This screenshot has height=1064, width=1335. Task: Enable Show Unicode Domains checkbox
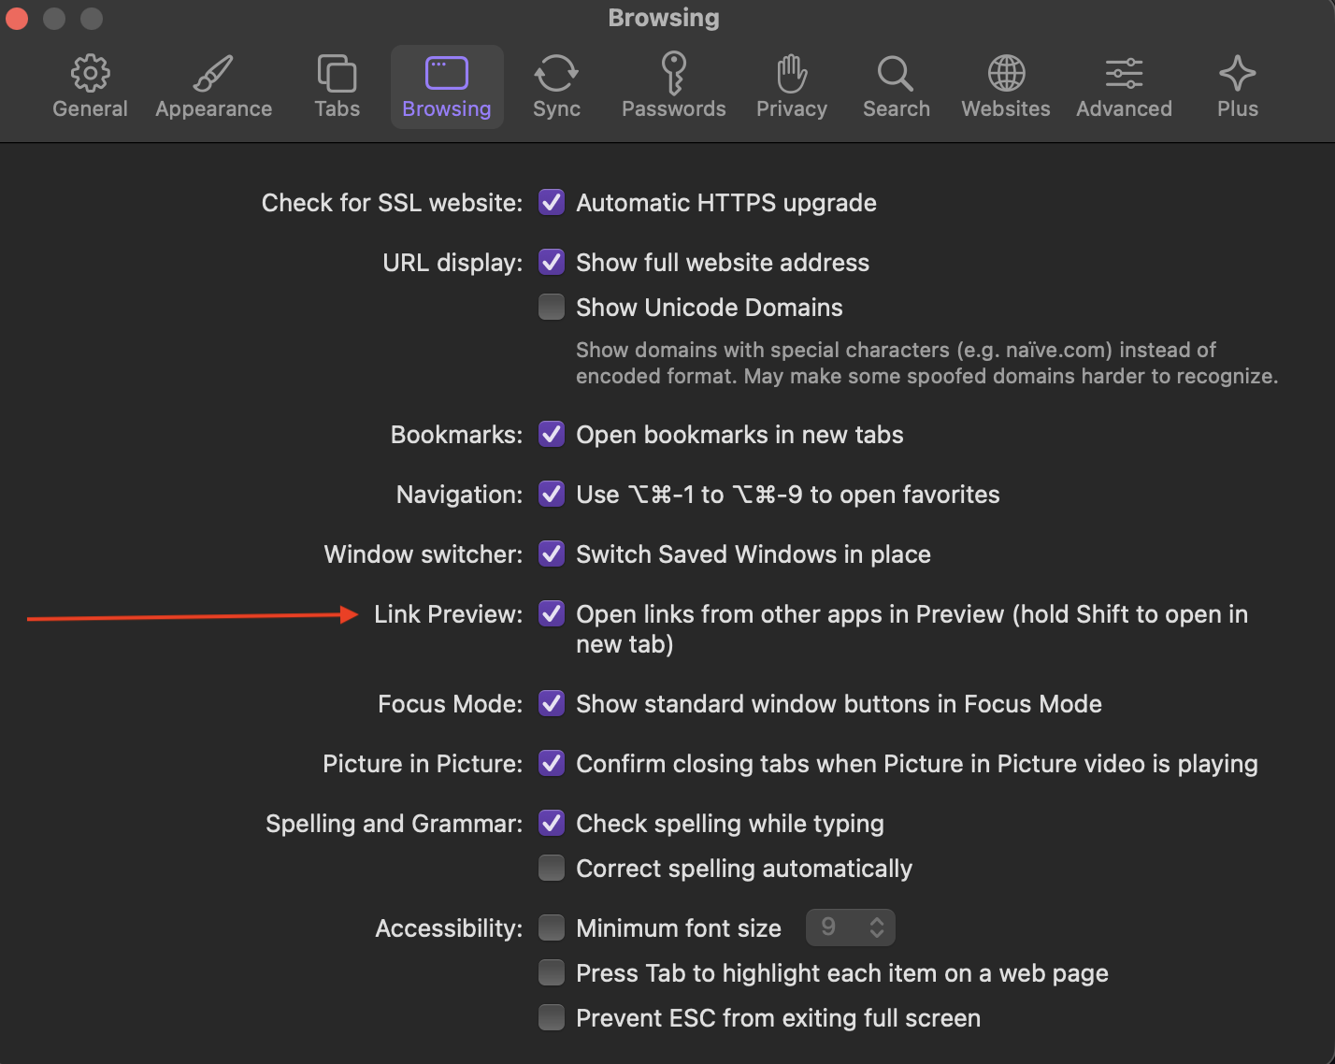pos(552,308)
